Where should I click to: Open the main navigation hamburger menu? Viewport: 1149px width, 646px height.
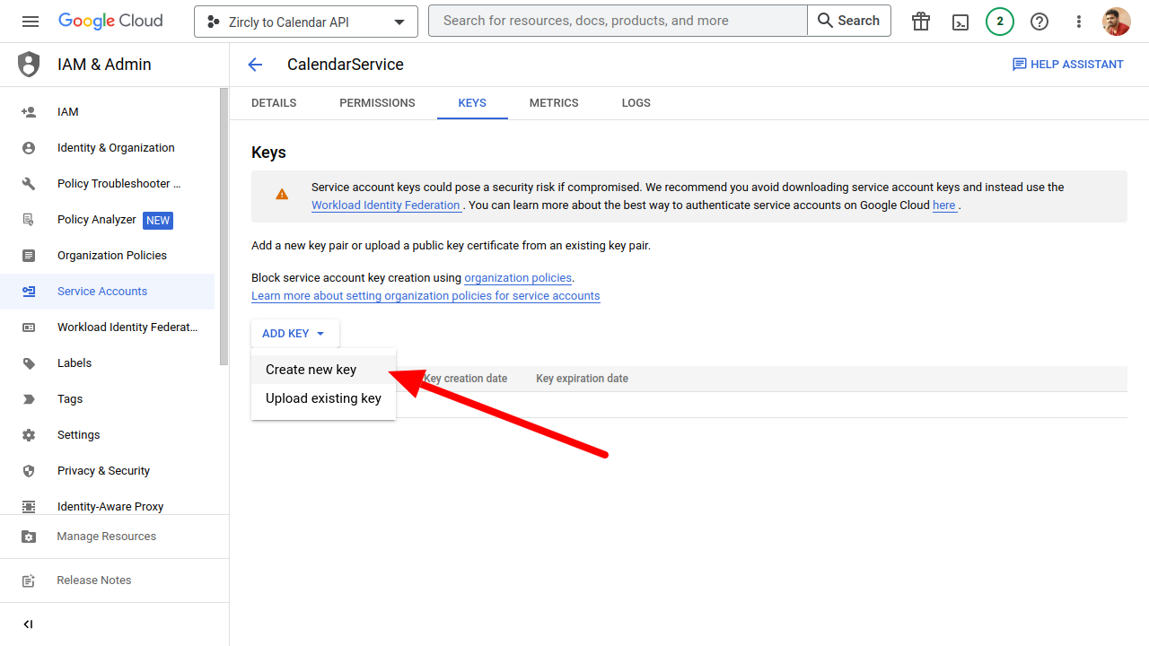(x=31, y=22)
